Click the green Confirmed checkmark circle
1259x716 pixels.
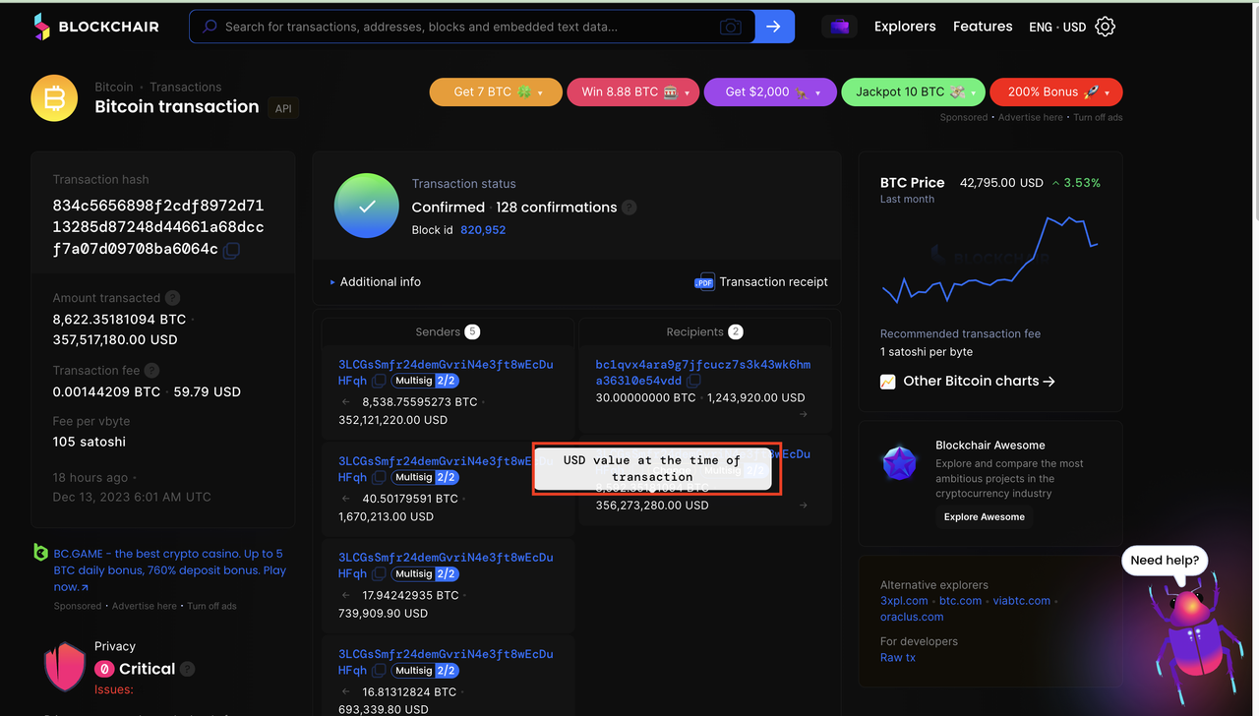point(366,207)
